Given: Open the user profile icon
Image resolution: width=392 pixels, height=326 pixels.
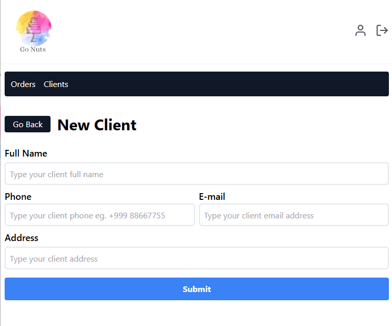Looking at the screenshot, I should point(360,30).
